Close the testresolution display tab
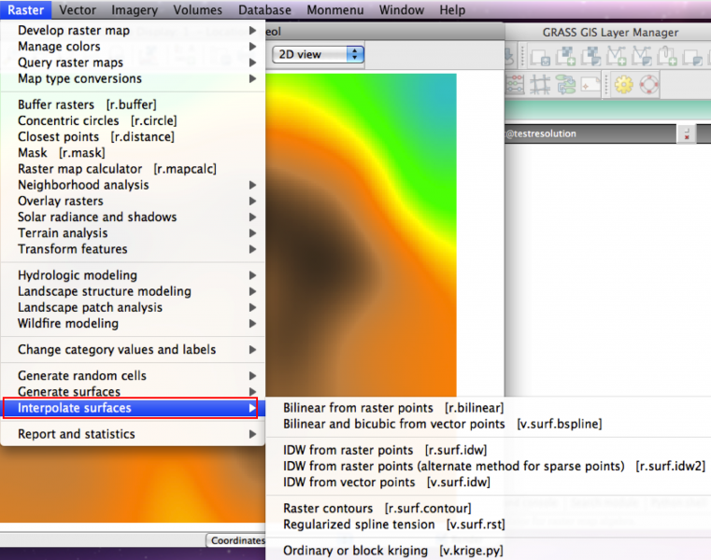 point(687,134)
